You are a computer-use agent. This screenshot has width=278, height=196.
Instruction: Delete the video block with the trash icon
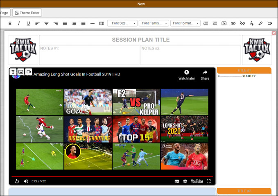click(13, 72)
